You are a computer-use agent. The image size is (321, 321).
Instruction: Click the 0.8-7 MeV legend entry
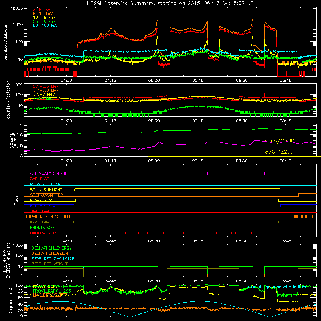[x=44, y=94]
